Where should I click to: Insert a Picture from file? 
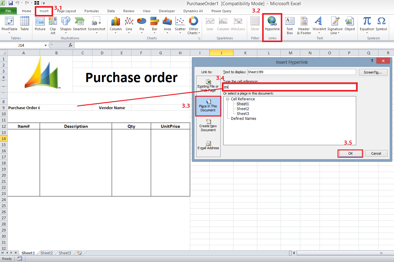[40, 24]
